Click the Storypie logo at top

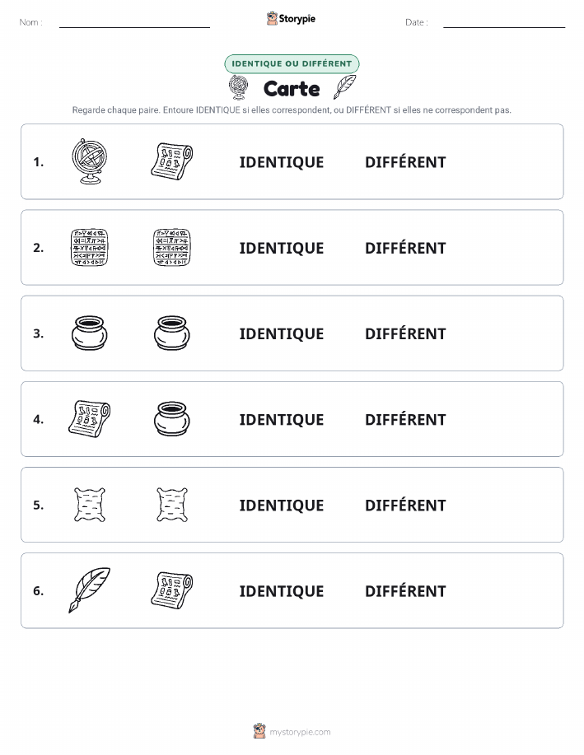click(x=291, y=19)
